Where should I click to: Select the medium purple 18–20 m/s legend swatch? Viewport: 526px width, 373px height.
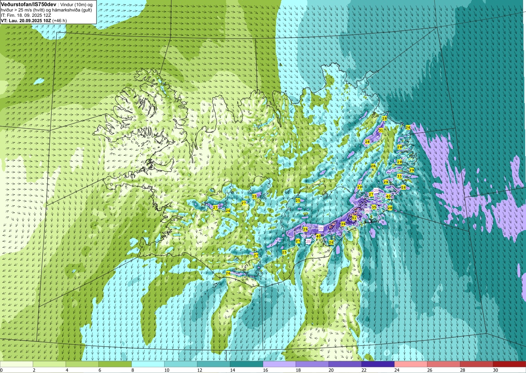tap(312, 364)
